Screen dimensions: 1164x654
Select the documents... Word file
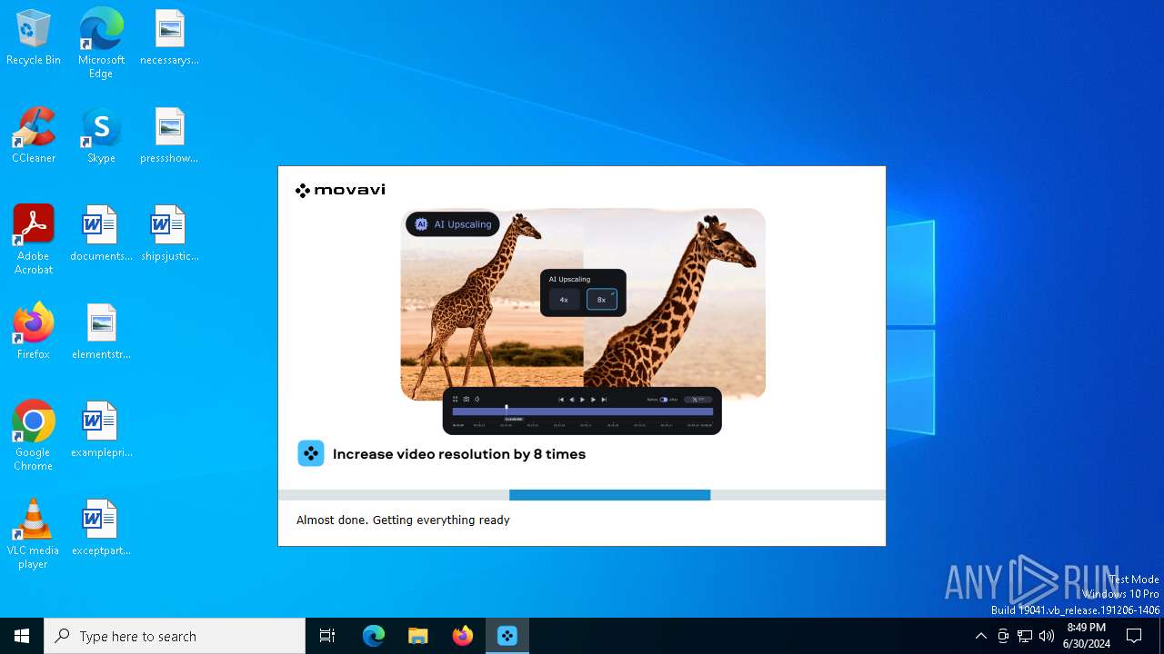101,233
